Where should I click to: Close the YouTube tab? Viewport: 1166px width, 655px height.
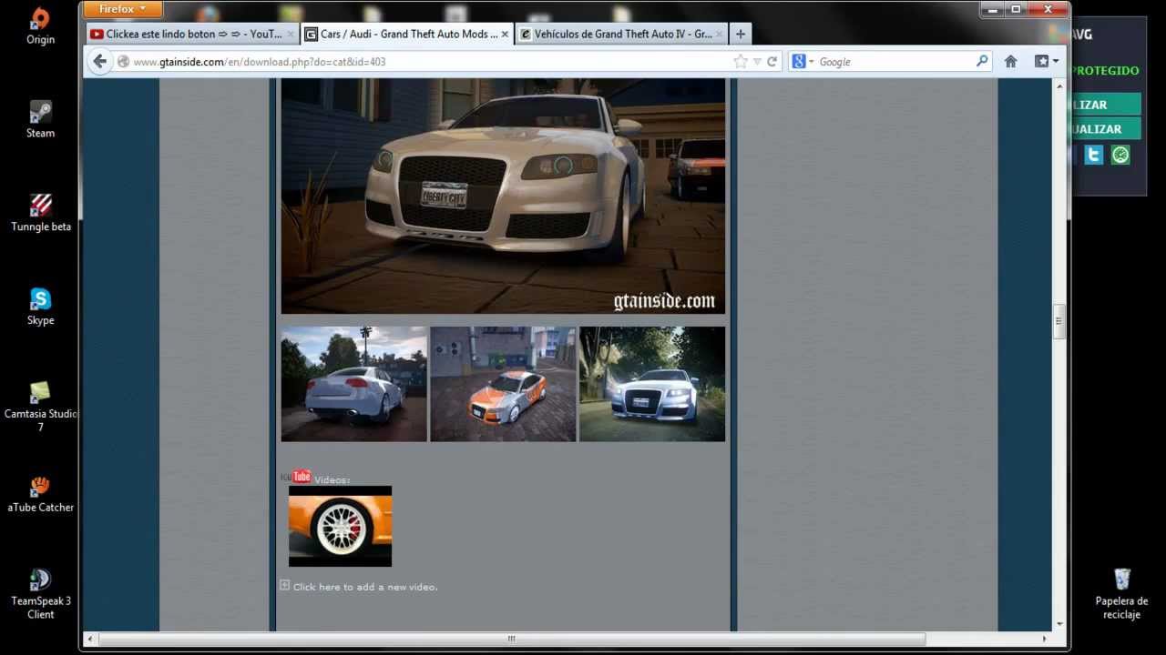click(291, 34)
